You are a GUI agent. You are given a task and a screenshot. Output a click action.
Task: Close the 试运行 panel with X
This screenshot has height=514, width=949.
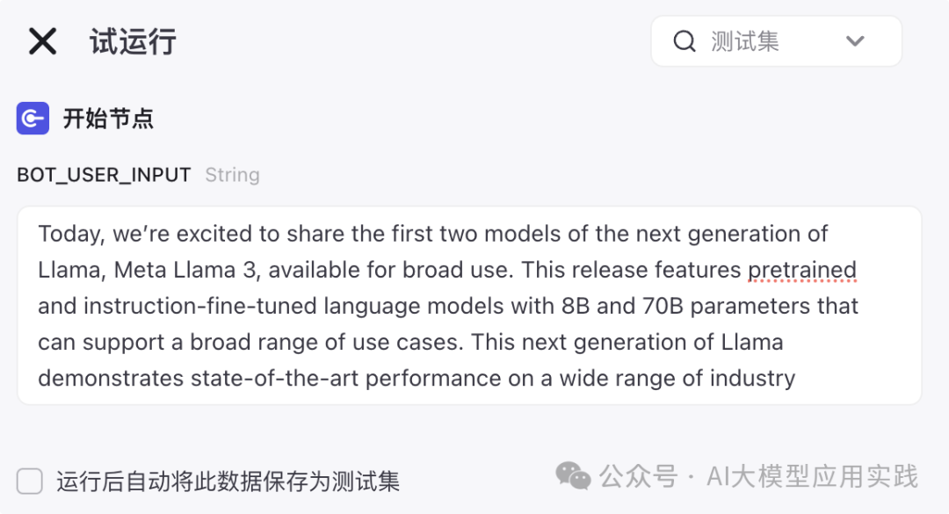pyautogui.click(x=42, y=41)
